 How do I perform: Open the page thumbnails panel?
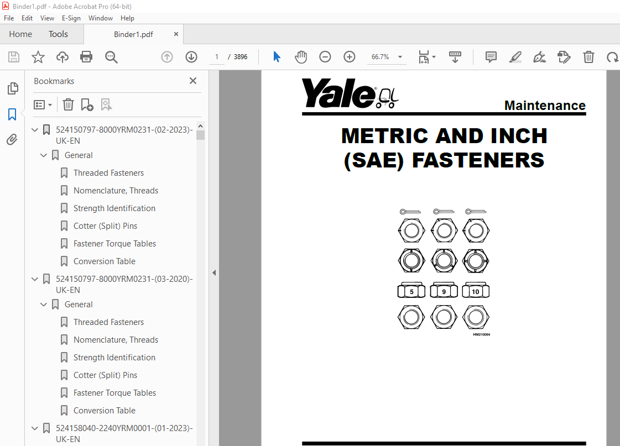pyautogui.click(x=13, y=88)
